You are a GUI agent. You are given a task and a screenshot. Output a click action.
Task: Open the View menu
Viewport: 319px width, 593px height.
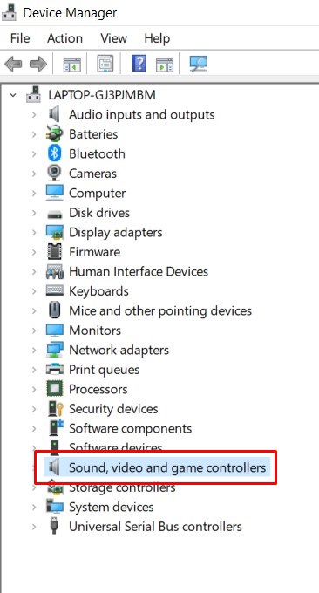[x=113, y=38]
